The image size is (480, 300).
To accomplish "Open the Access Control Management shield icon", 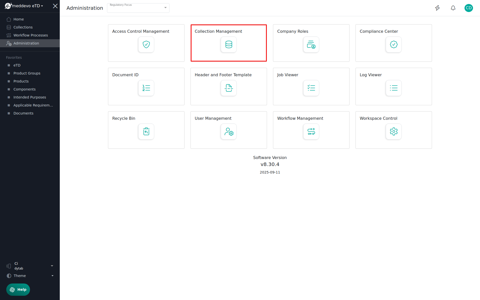I will 146,44.
